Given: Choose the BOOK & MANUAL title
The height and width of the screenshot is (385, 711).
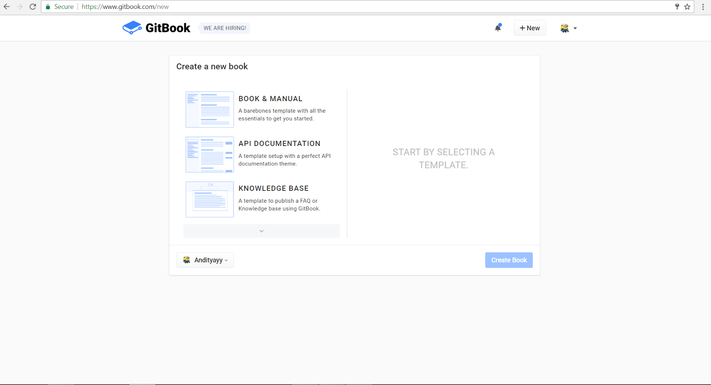Looking at the screenshot, I should 270,99.
